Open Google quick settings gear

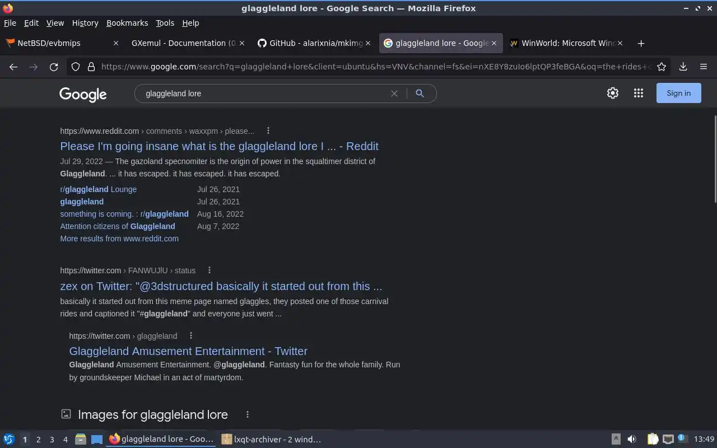tap(613, 94)
